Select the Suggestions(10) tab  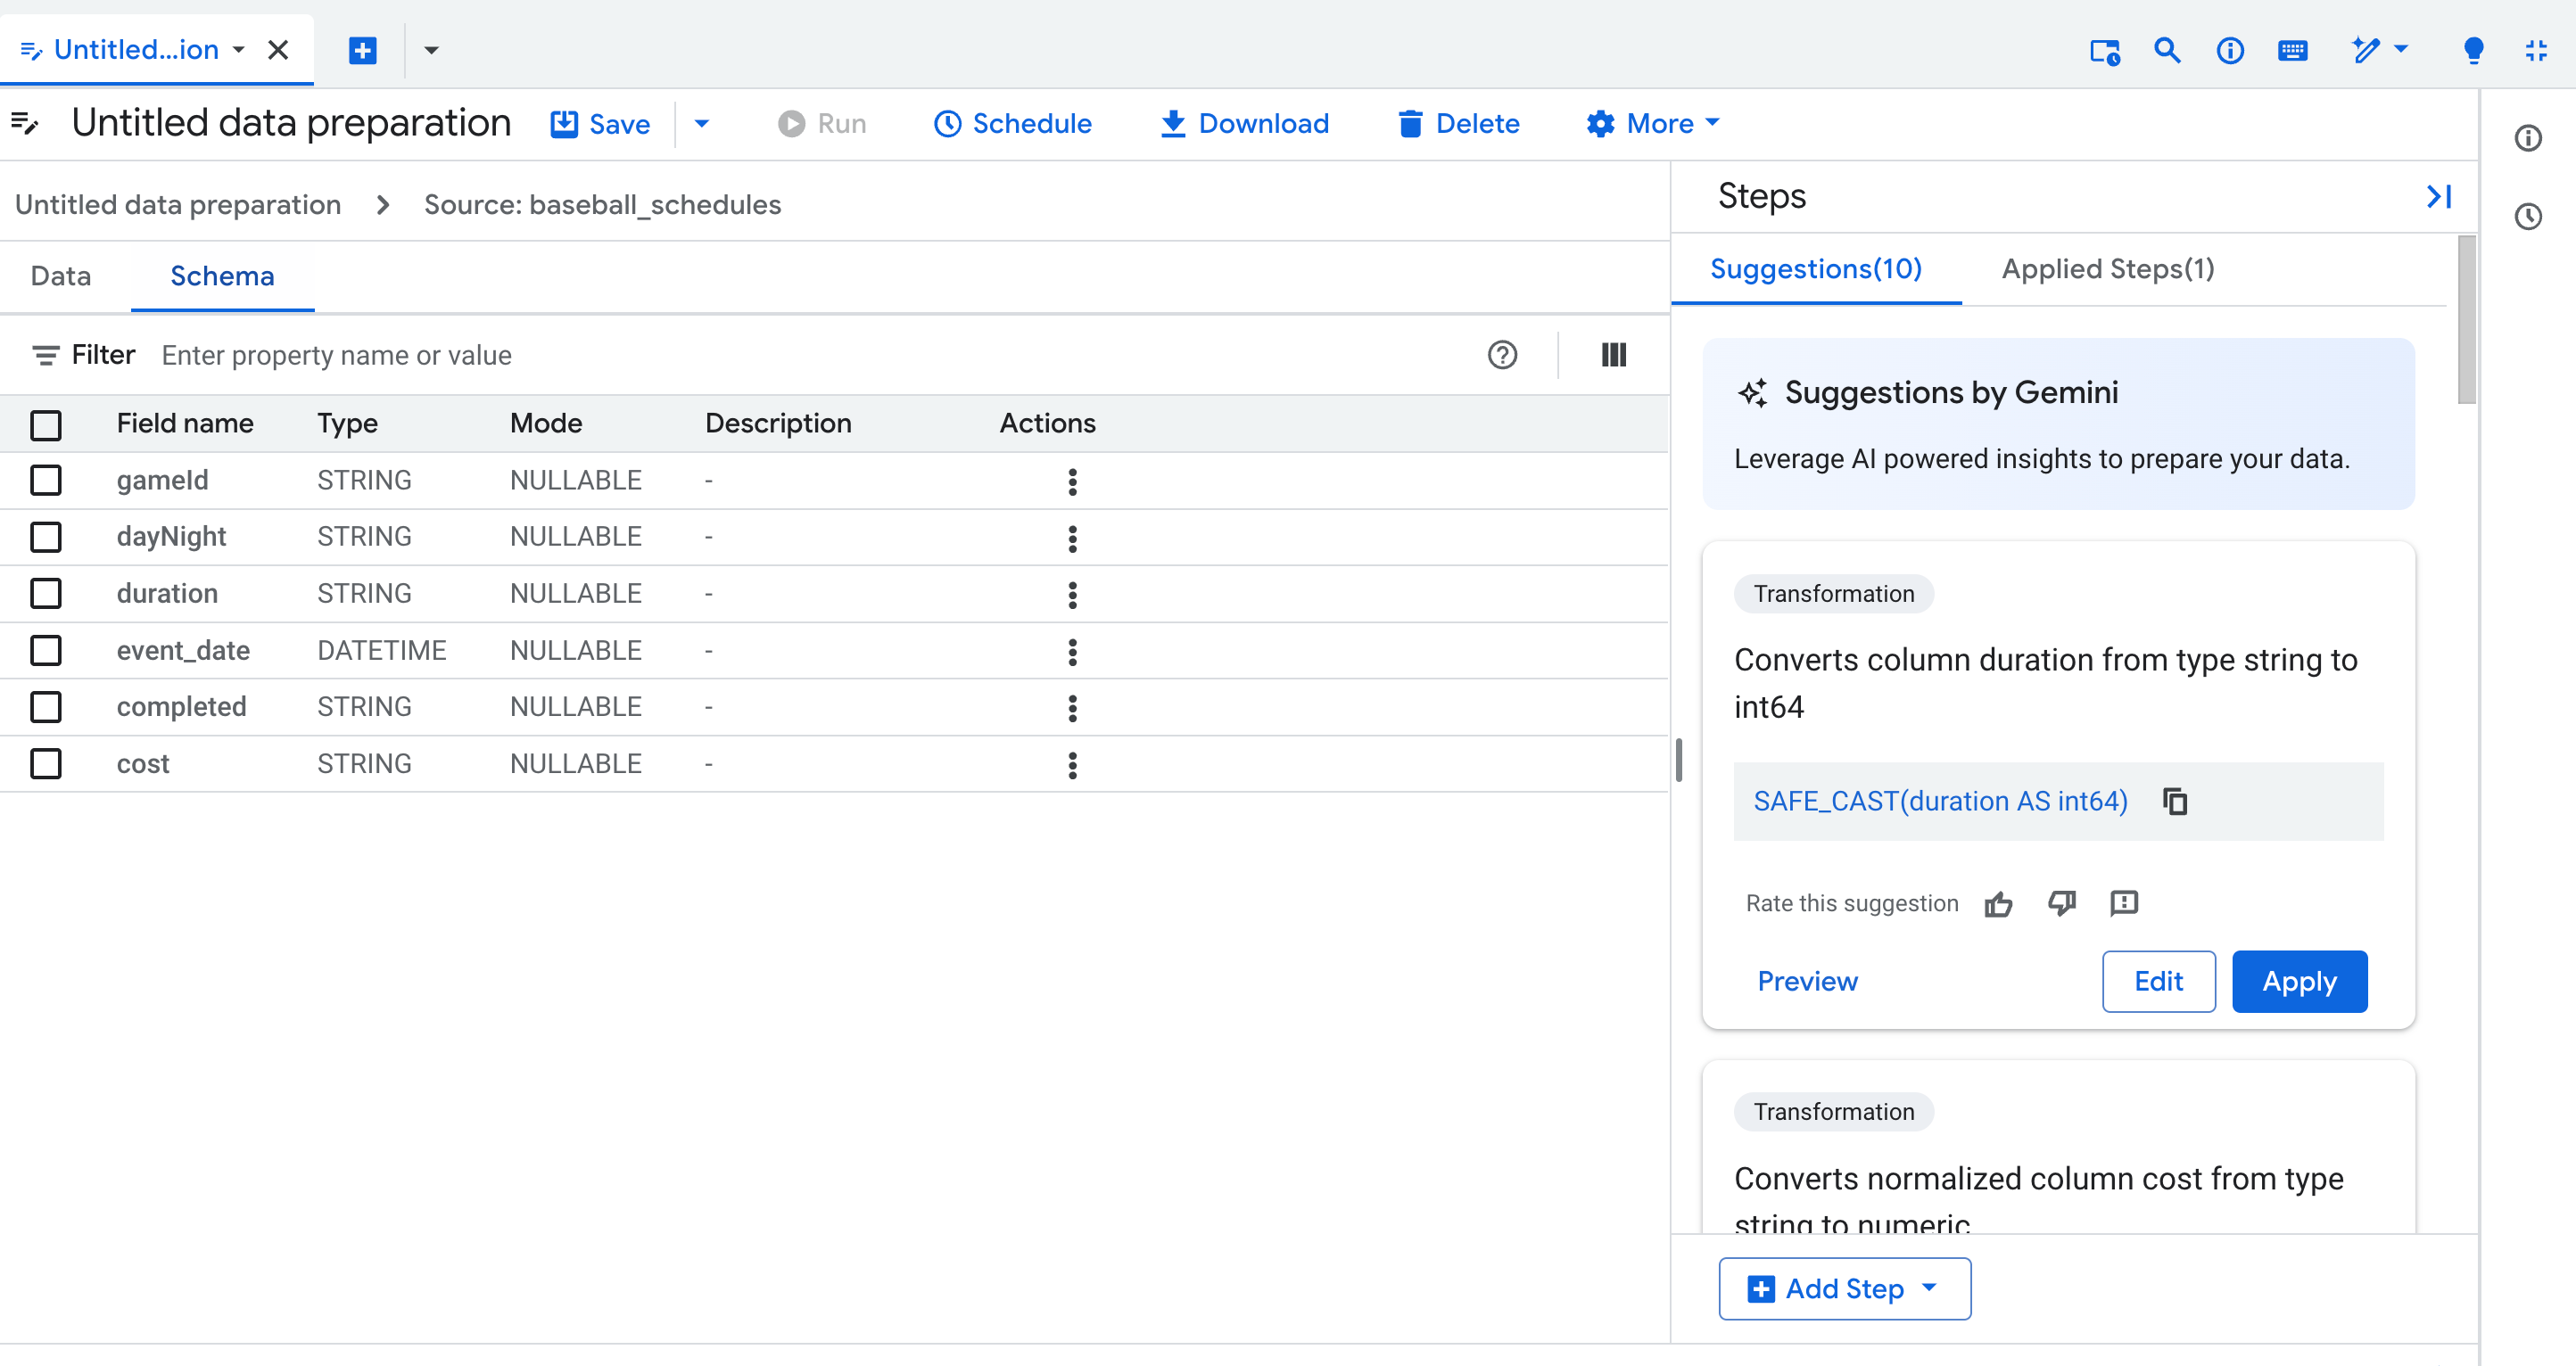click(x=1815, y=269)
